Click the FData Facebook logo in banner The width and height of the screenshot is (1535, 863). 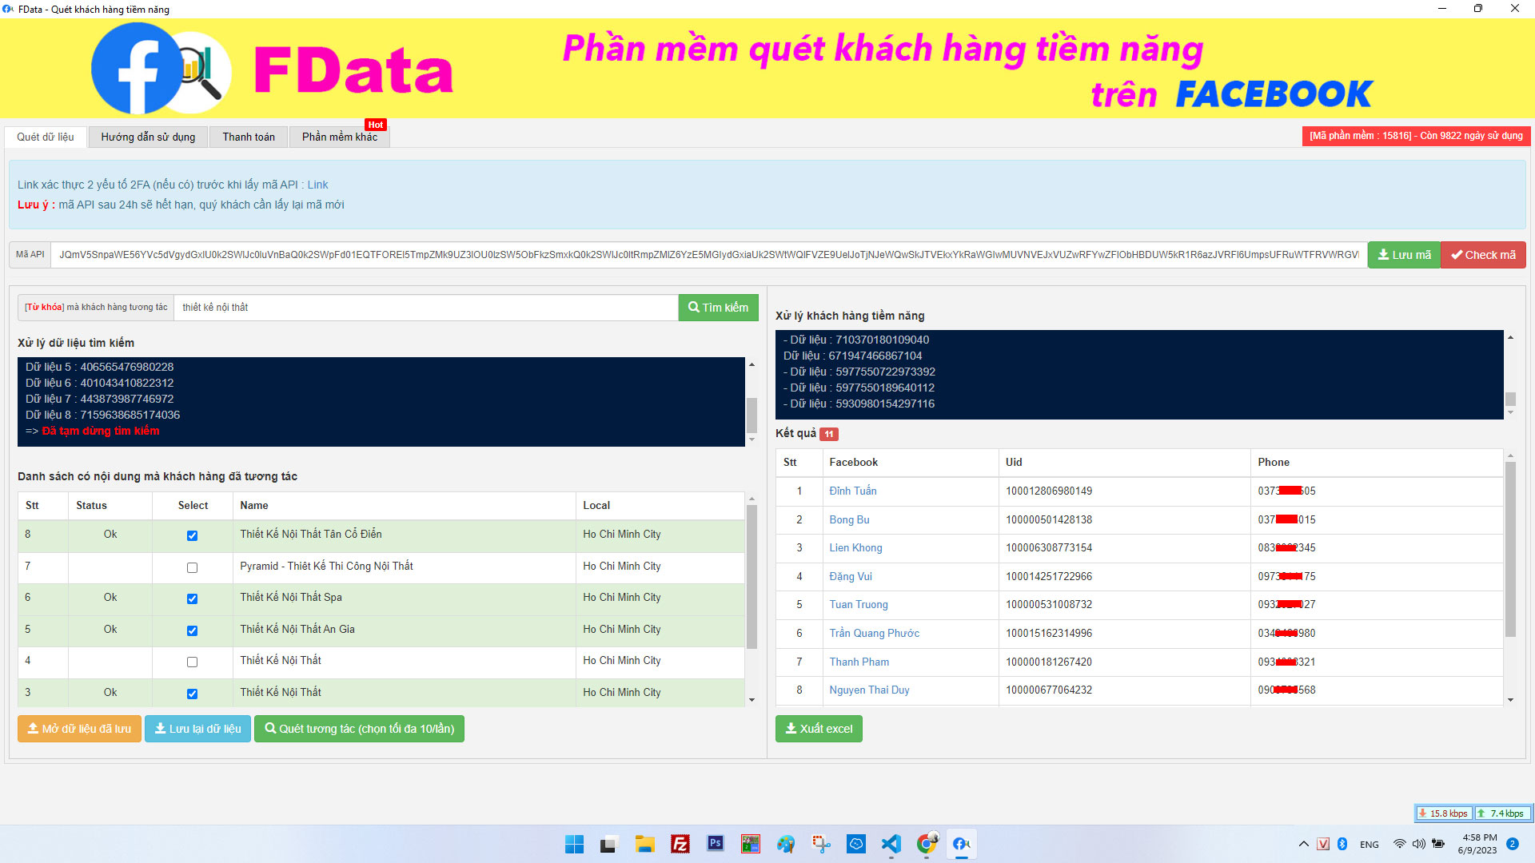(x=160, y=70)
